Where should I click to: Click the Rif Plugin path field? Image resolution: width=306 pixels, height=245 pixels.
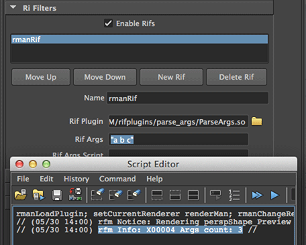[178, 122]
